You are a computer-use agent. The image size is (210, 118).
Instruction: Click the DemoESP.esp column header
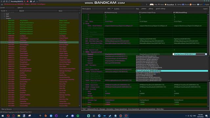point(190,12)
